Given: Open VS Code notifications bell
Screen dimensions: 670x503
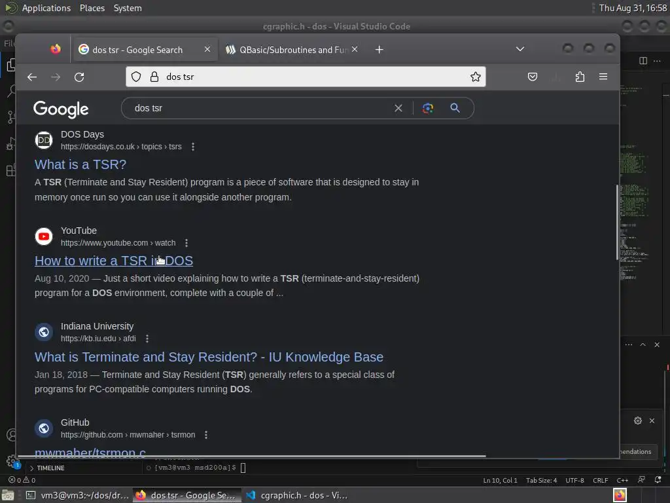Looking at the screenshot, I should tap(658, 480).
